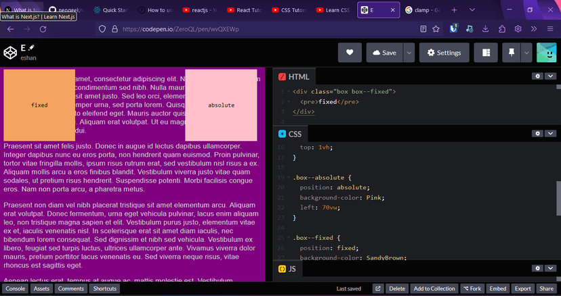Viewport: 561px width, 296px height.
Task: Open the Console panel tab
Action: [16, 289]
